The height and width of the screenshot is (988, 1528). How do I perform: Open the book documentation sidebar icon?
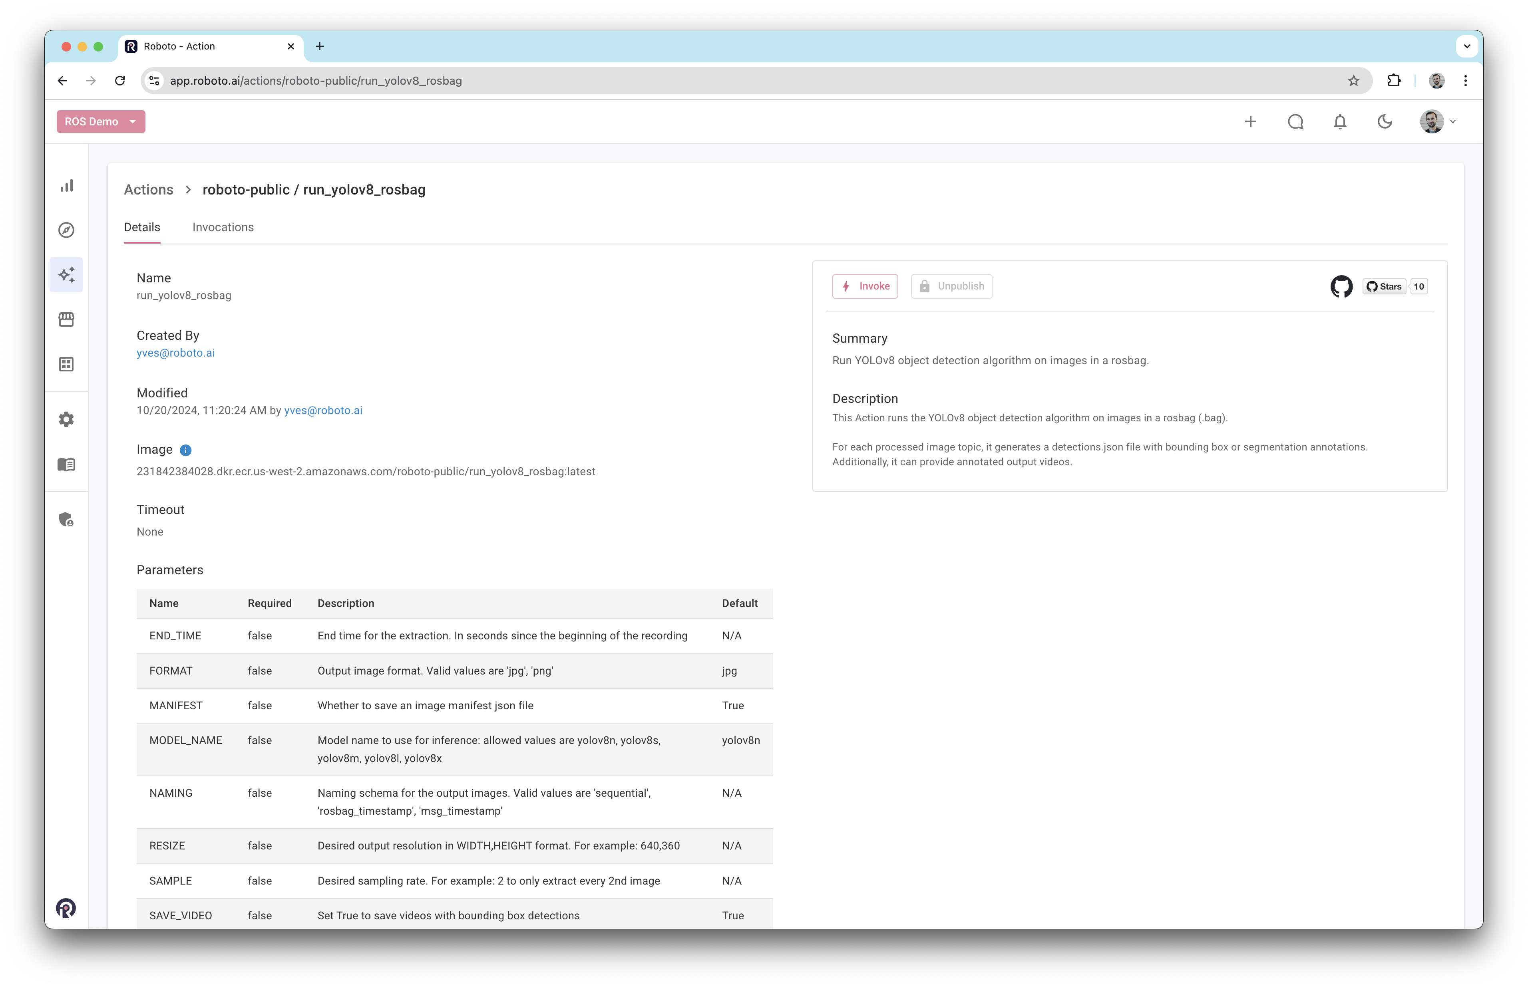[x=67, y=464]
